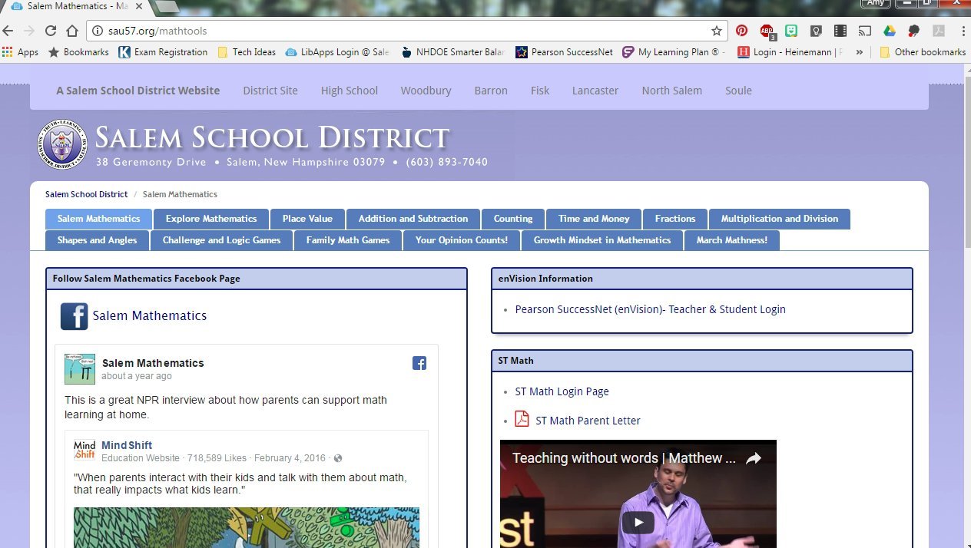971x548 pixels.
Task: Go to High School in the top navigation
Action: point(349,91)
